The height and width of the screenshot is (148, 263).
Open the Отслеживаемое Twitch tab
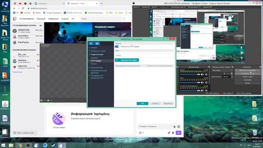click(26, 19)
